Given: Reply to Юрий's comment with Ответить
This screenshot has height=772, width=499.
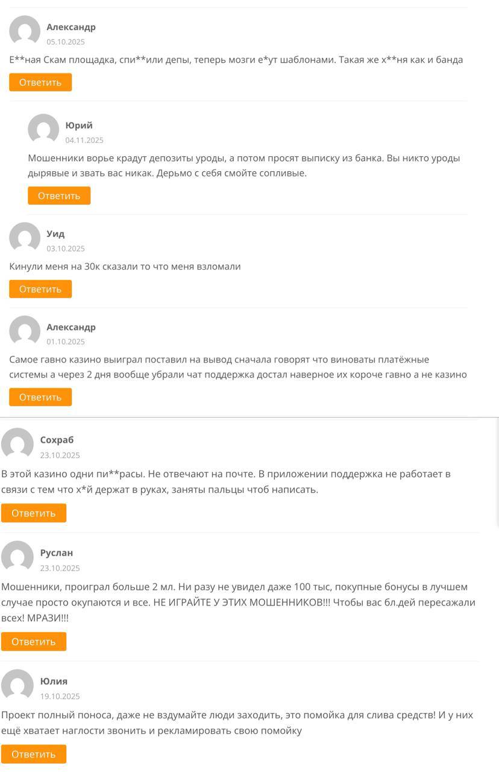Looking at the screenshot, I should (59, 195).
